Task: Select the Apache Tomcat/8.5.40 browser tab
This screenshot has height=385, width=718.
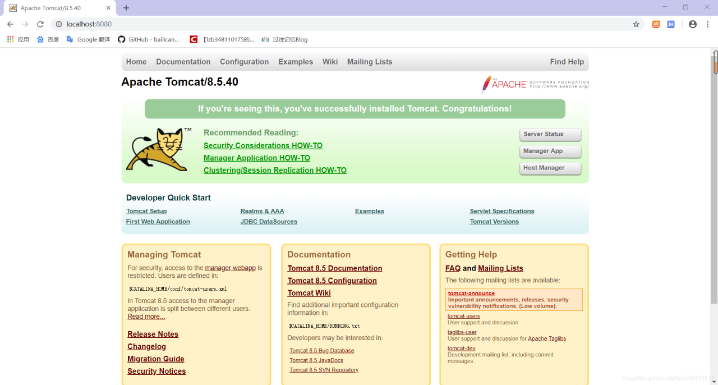Action: [59, 8]
